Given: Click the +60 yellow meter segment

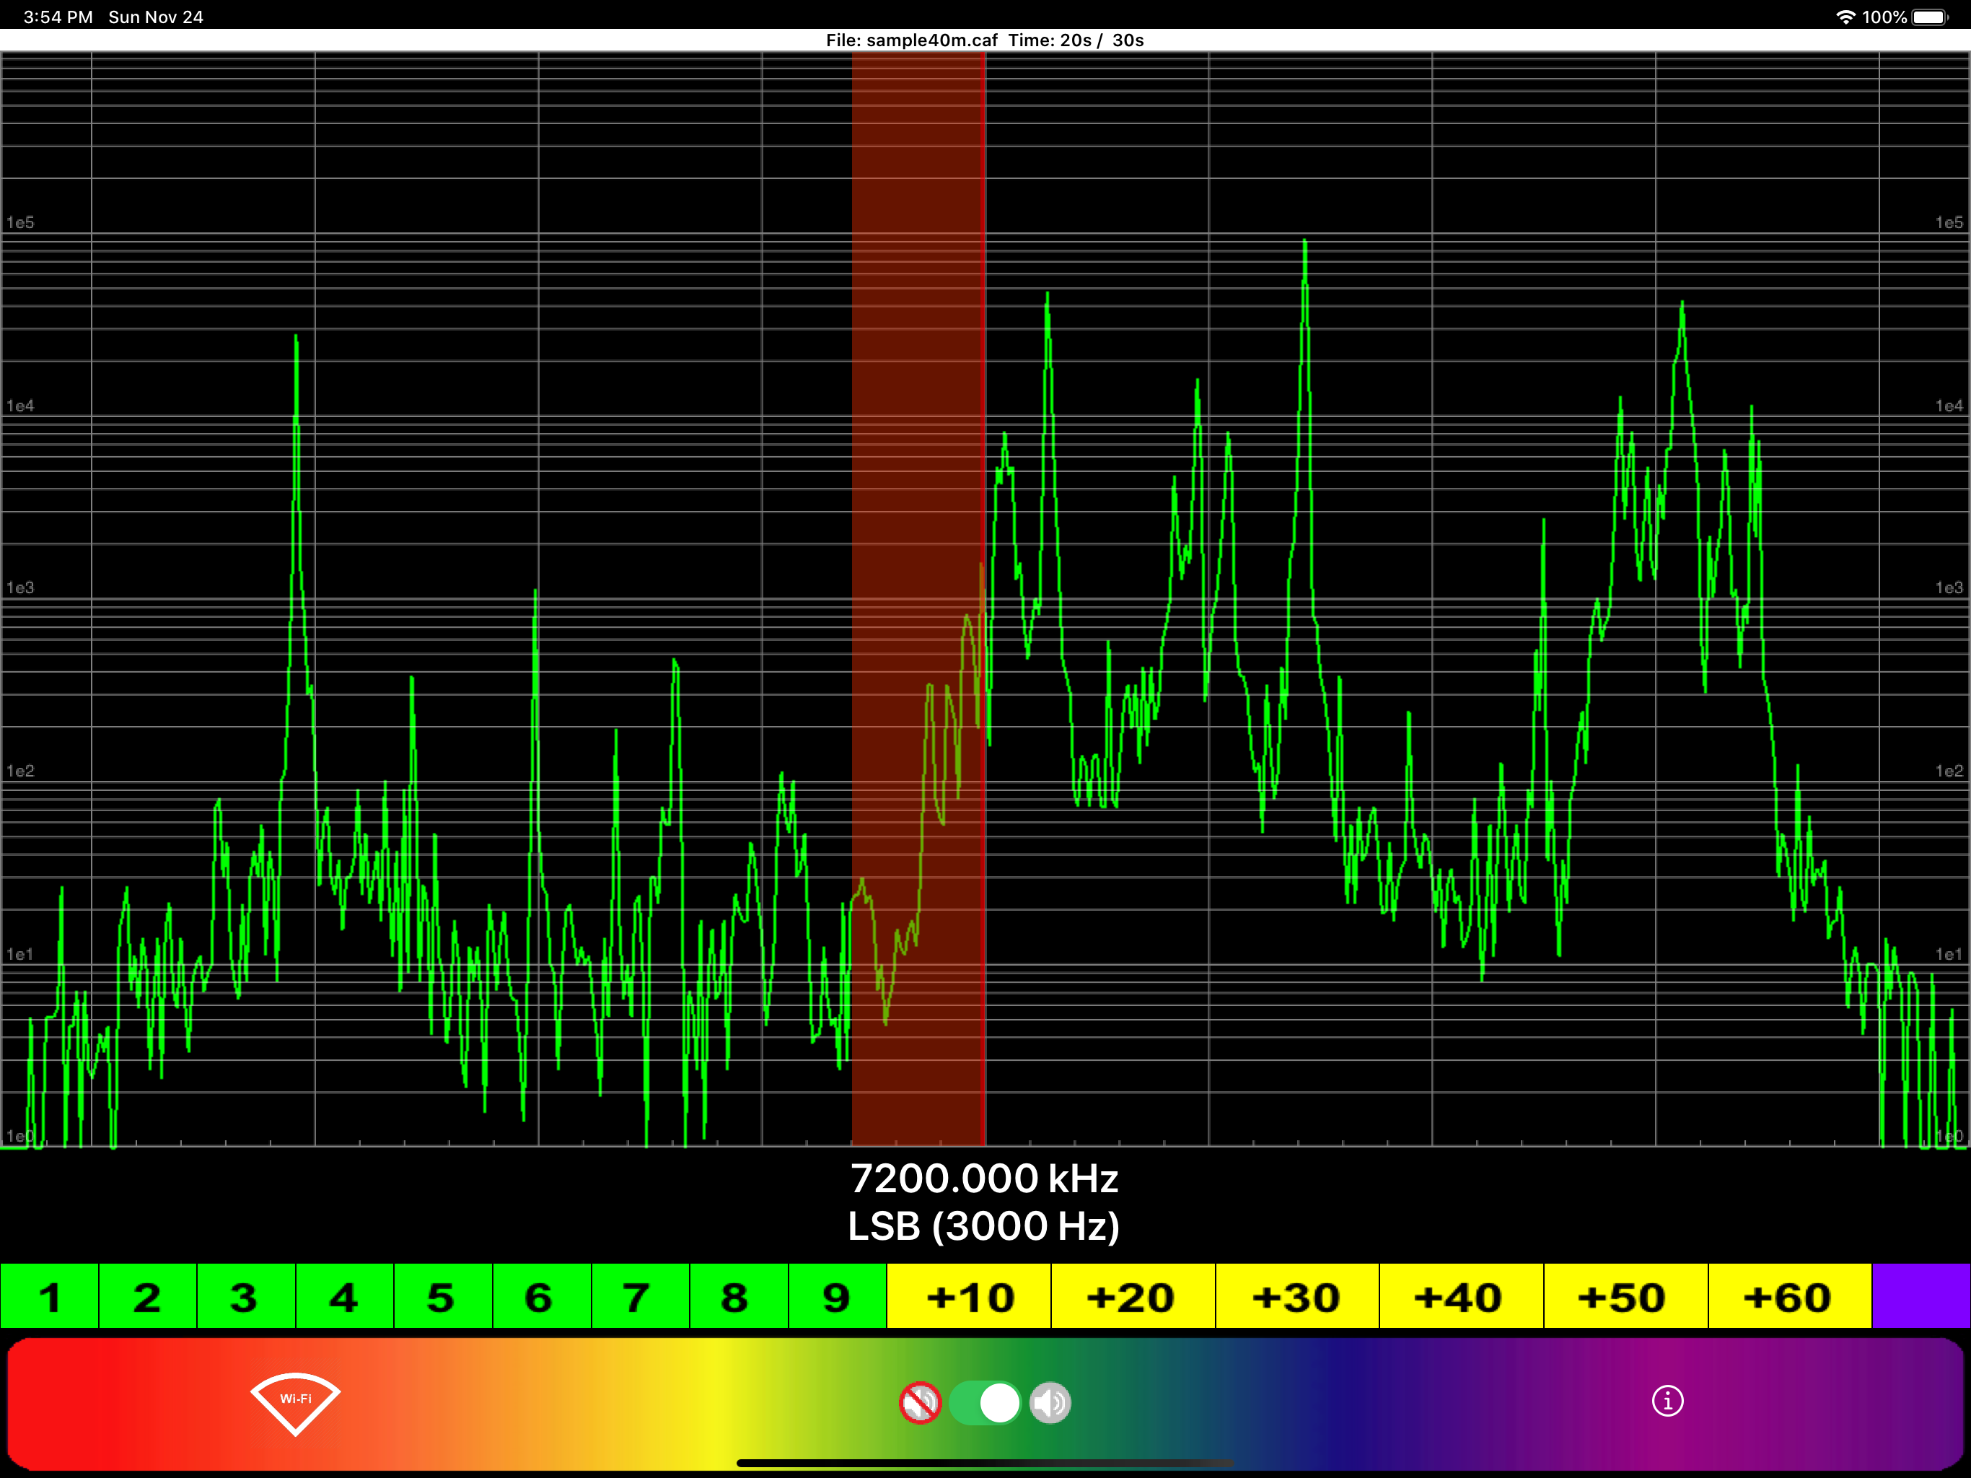Looking at the screenshot, I should (x=1789, y=1296).
